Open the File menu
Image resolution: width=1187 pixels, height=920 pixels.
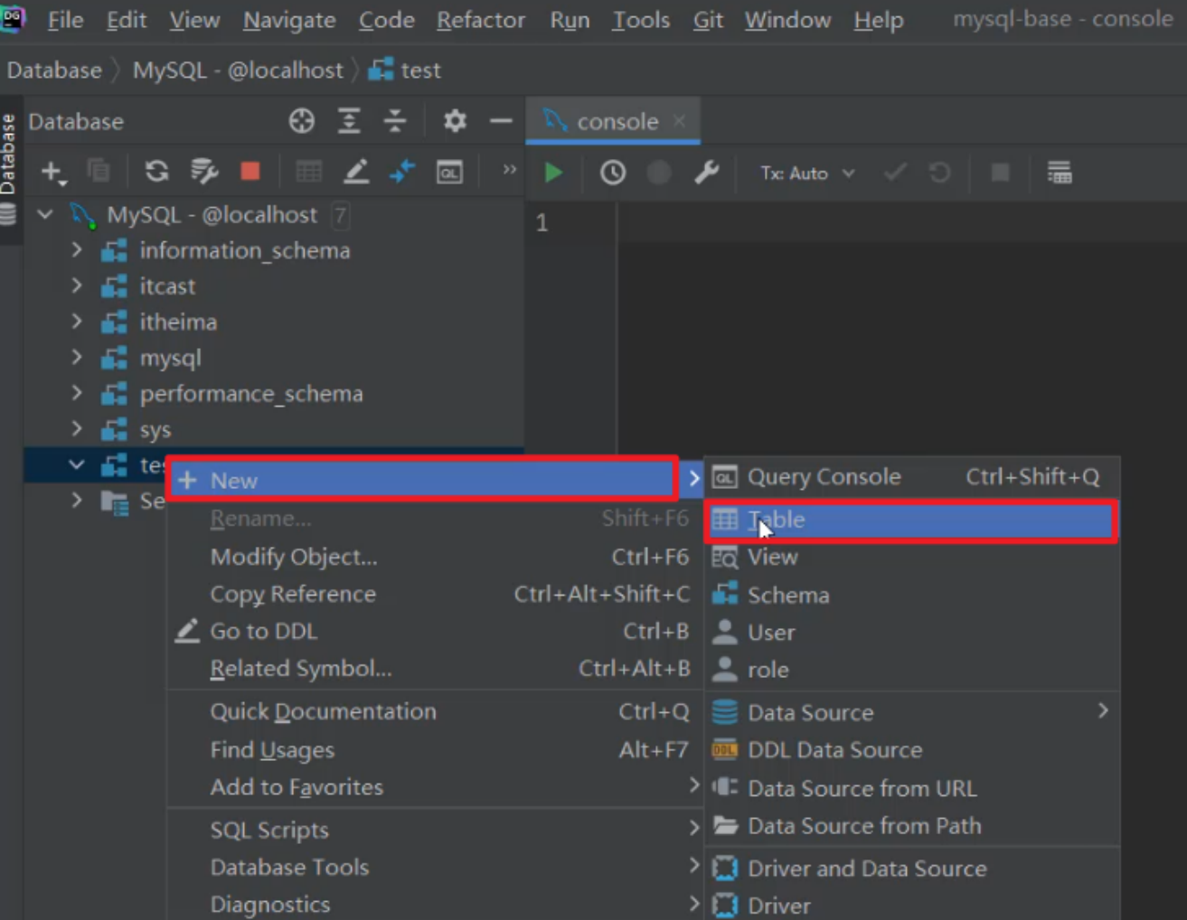click(x=65, y=19)
